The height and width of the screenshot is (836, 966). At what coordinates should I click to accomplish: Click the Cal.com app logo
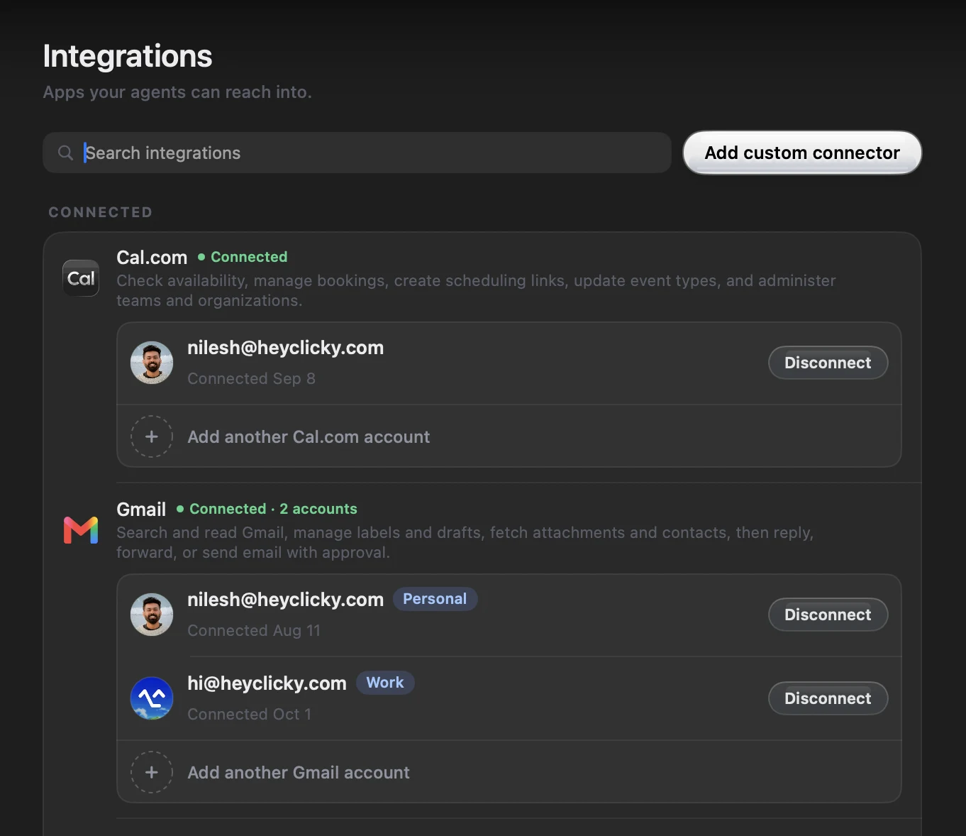81,278
